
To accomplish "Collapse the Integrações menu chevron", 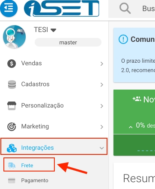I will (x=102, y=148).
